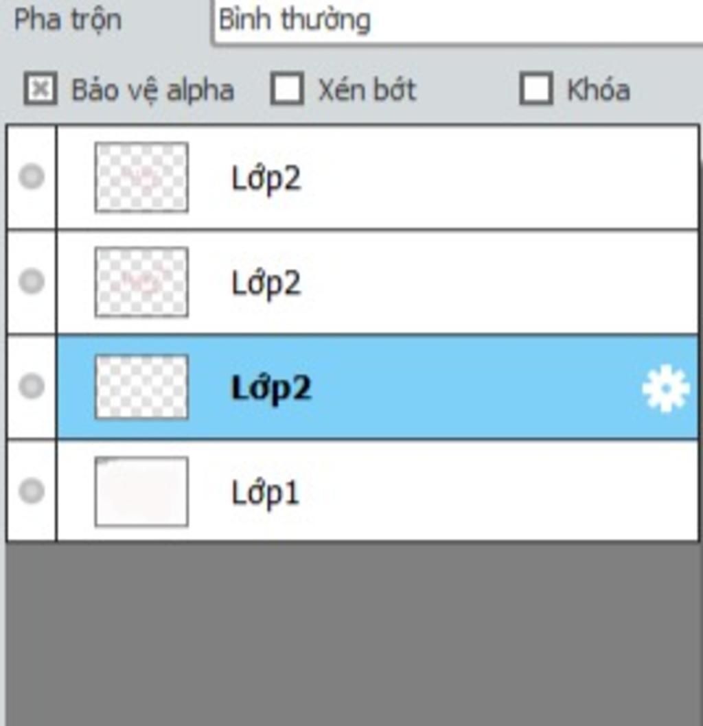The image size is (703, 726).
Task: Click thumbnail of topmost Lớp2 layer
Action: point(141,177)
